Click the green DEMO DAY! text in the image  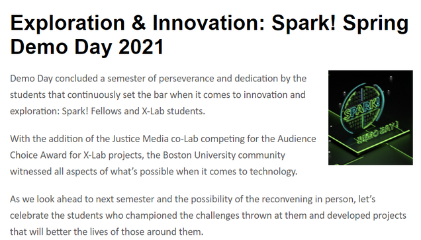click(377, 133)
